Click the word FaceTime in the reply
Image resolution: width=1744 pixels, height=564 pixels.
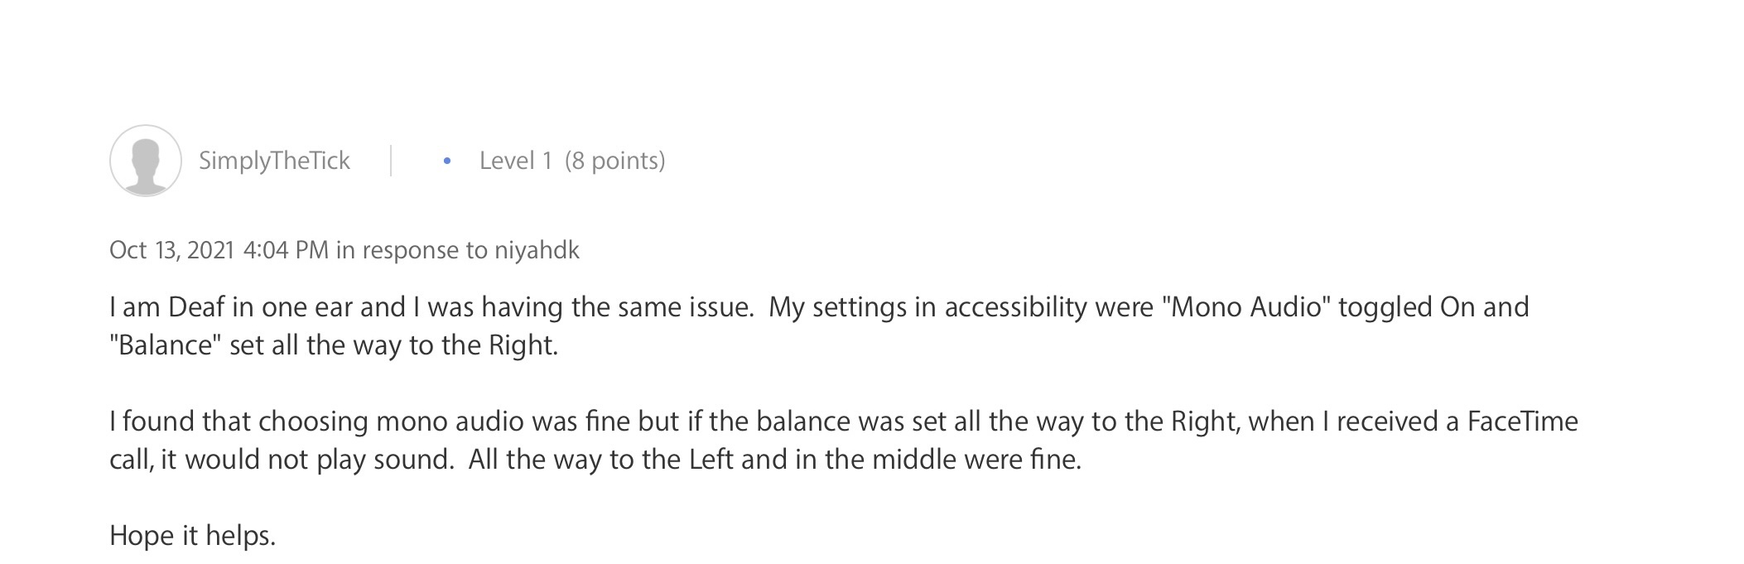1523,422
